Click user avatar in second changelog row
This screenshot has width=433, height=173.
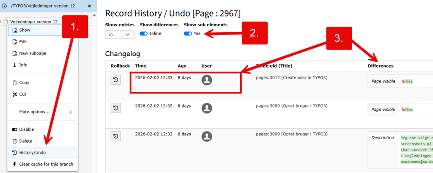[x=206, y=108]
